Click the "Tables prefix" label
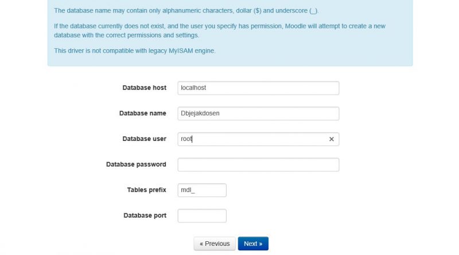This screenshot has width=459, height=255. pyautogui.click(x=147, y=190)
